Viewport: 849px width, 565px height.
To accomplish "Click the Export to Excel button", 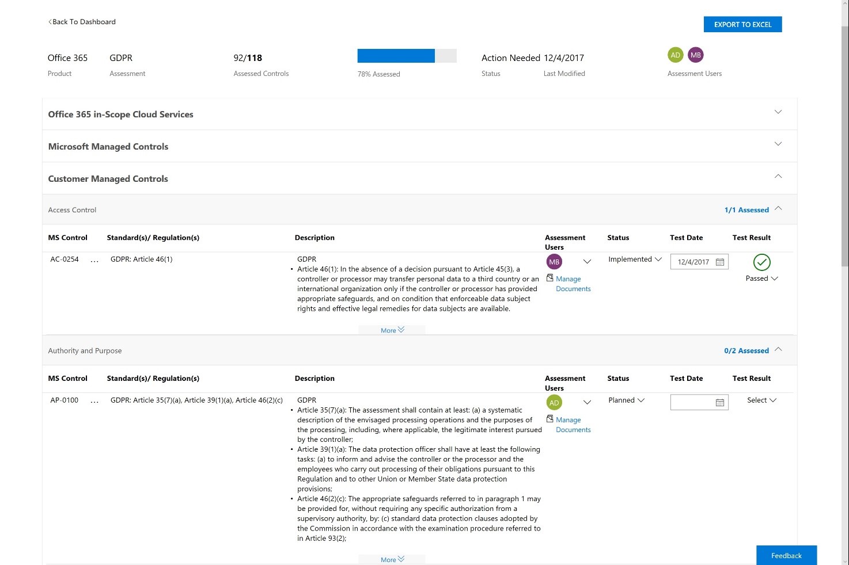I will [742, 24].
